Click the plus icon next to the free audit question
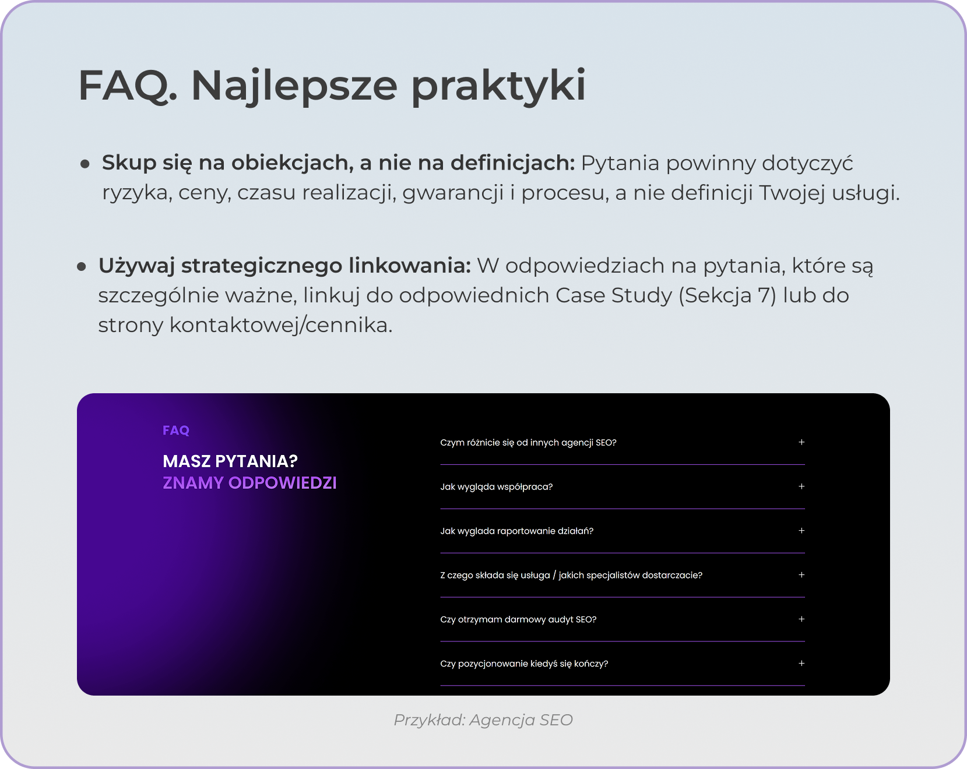The image size is (967, 769). coord(802,619)
